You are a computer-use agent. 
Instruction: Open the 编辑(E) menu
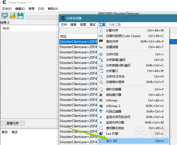point(20,9)
